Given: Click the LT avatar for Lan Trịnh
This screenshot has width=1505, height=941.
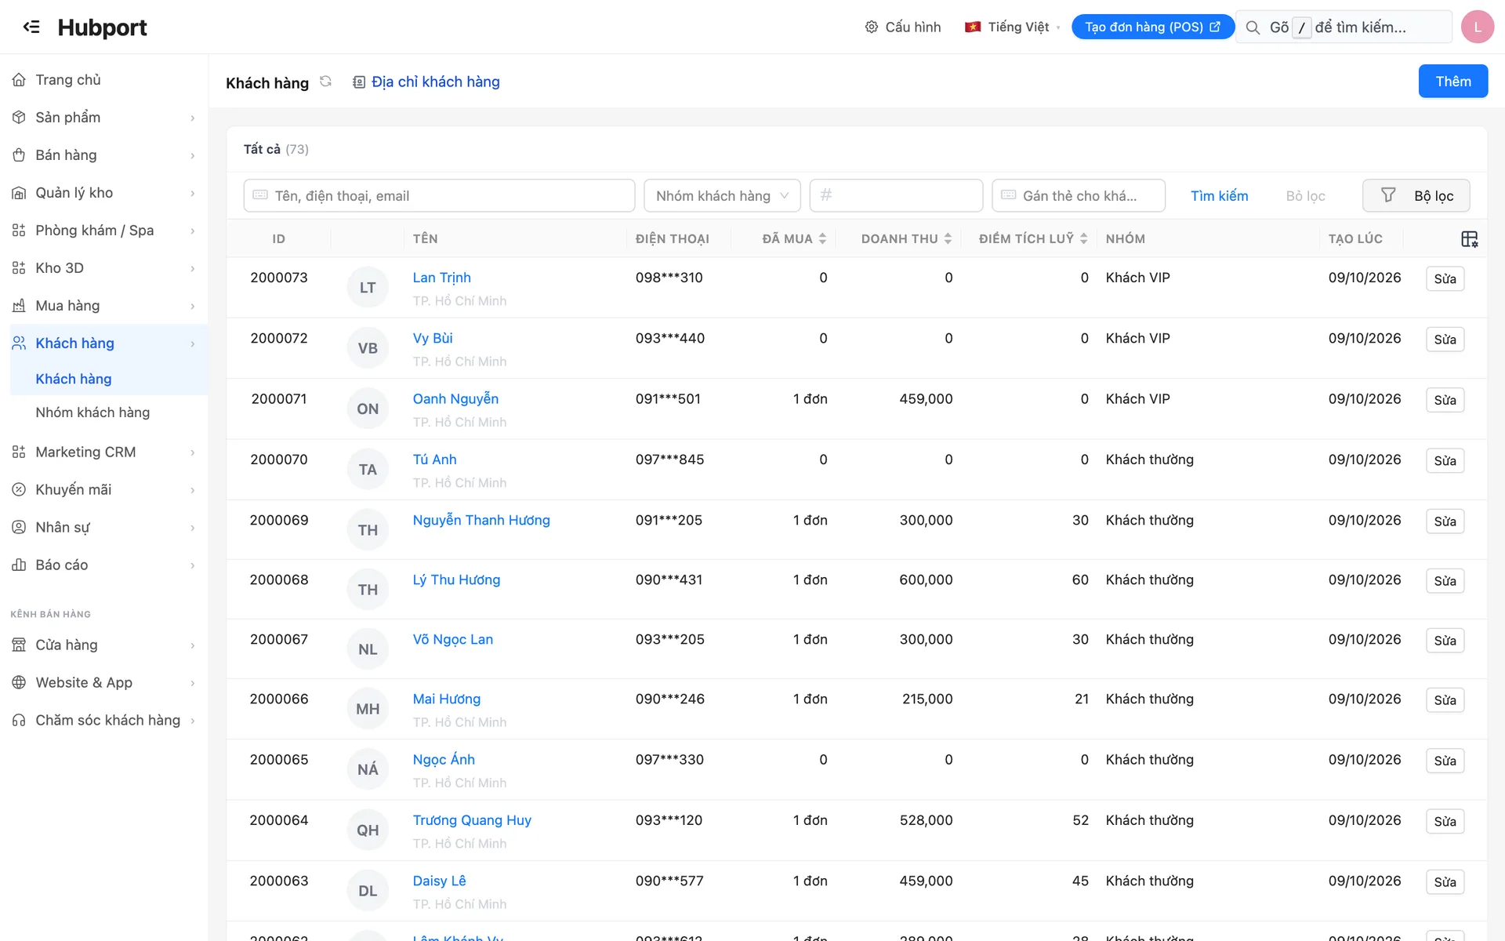Looking at the screenshot, I should point(368,288).
